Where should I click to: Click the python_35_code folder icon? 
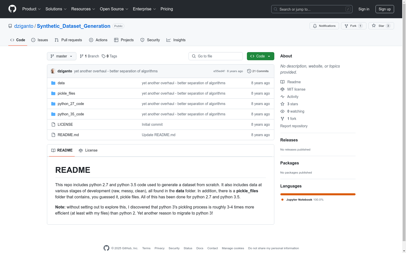(x=53, y=114)
